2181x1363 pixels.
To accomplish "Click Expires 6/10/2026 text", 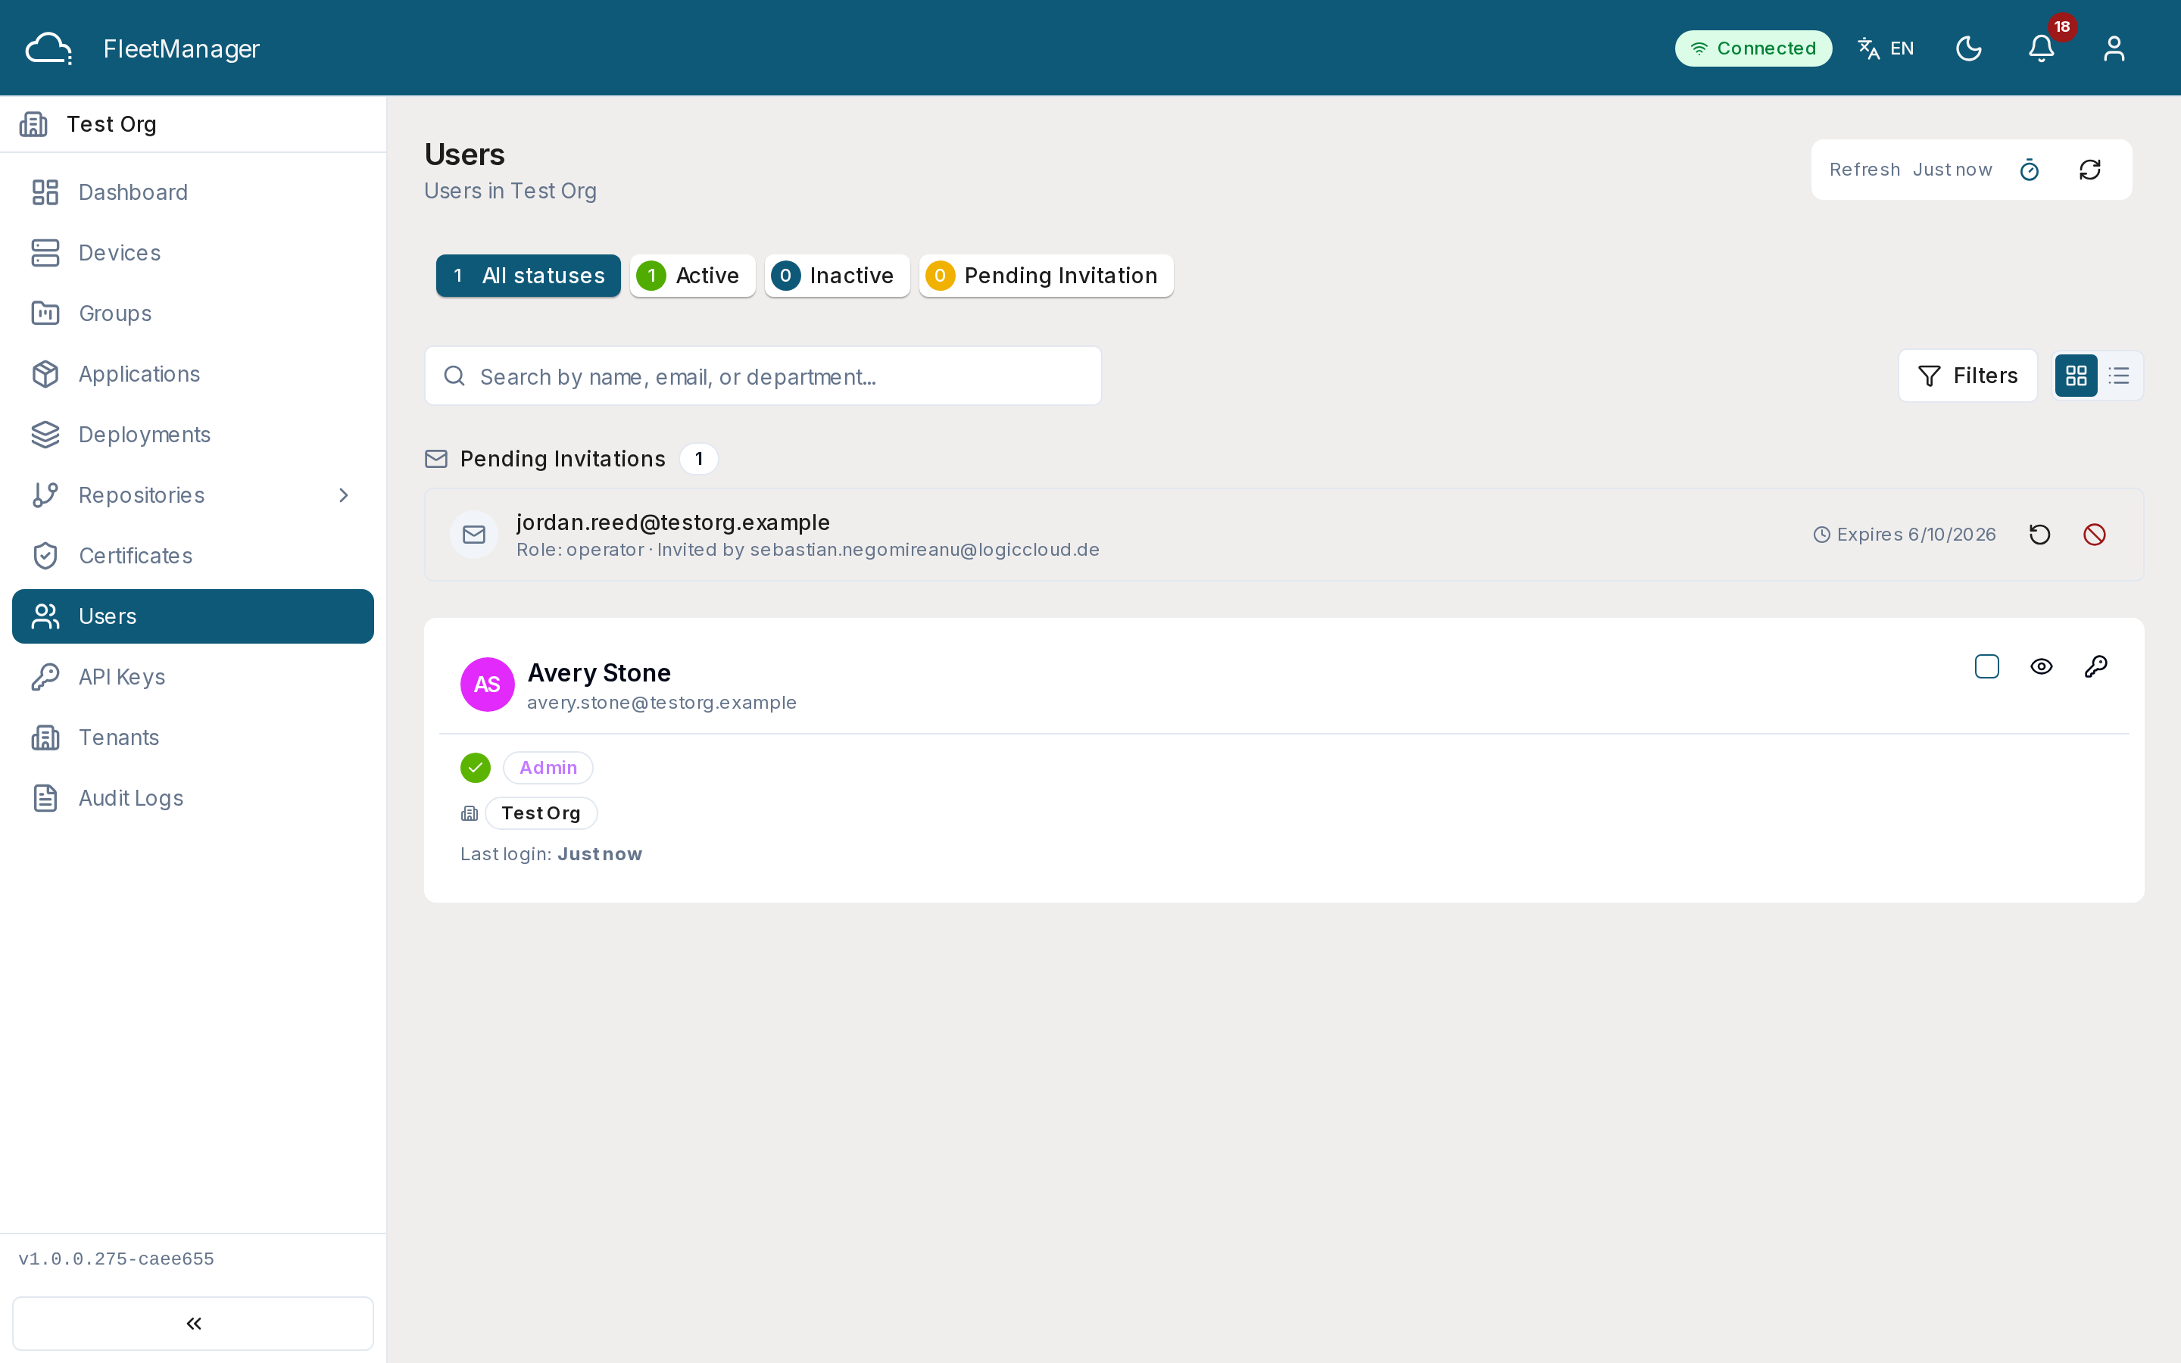I will click(x=1916, y=535).
